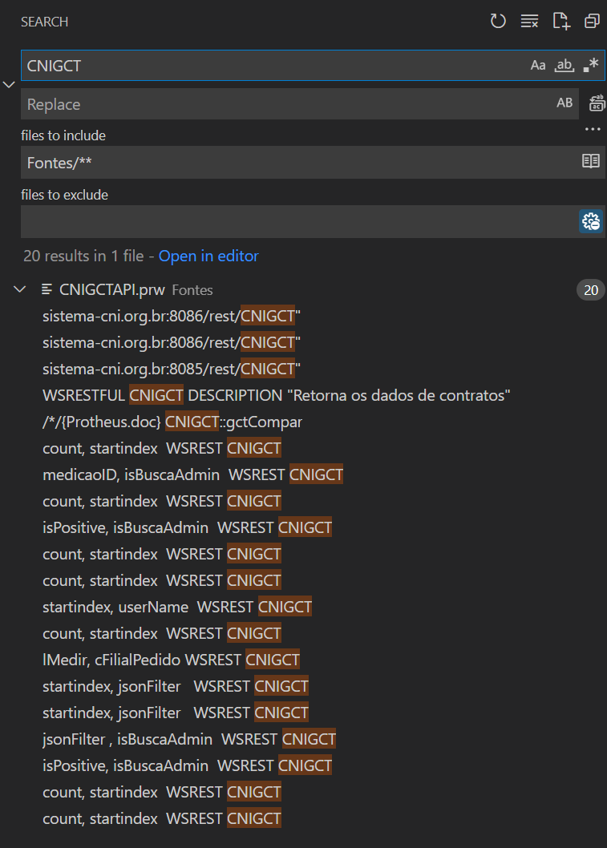Click the Replace All icon

point(597,103)
